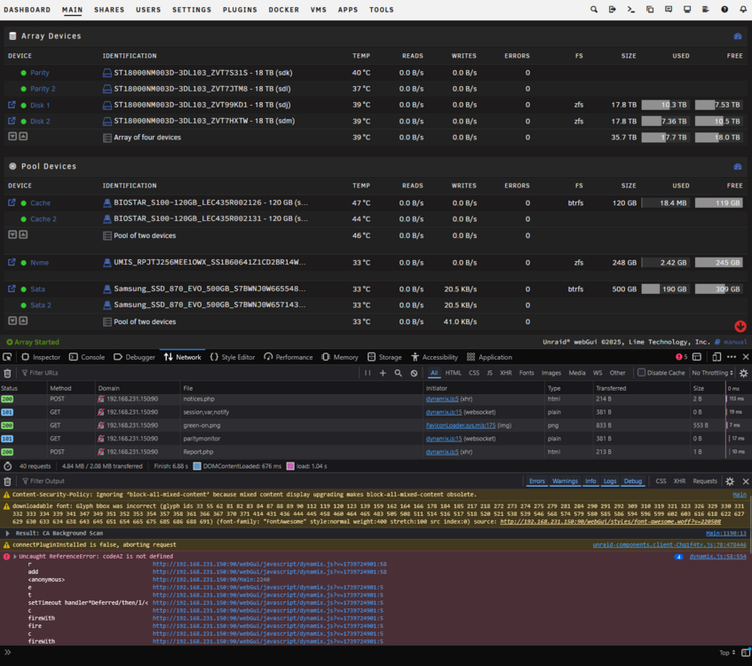Open font-awesome.woff source URL link
This screenshot has width=752, height=666.
coord(611,521)
